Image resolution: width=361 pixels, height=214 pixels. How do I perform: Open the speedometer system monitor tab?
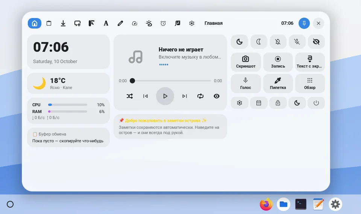click(135, 23)
